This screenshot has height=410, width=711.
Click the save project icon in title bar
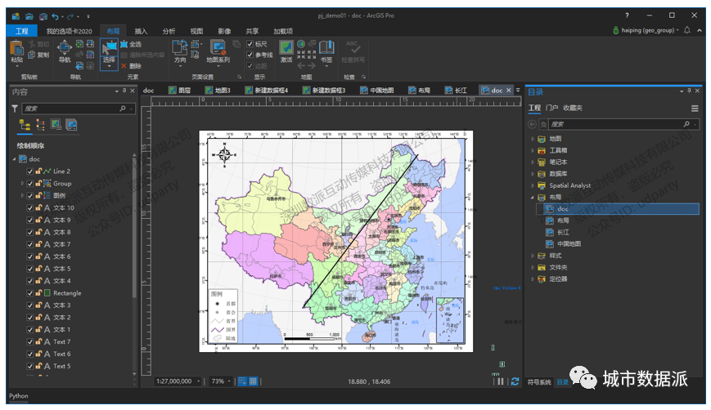click(43, 16)
